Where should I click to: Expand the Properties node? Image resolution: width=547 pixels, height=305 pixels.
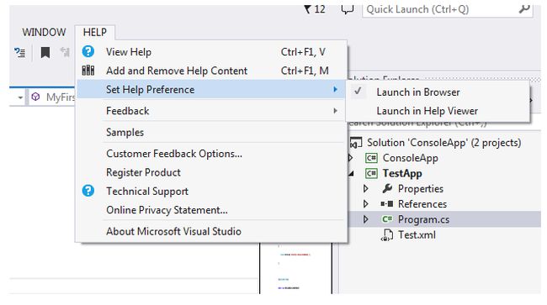365,189
